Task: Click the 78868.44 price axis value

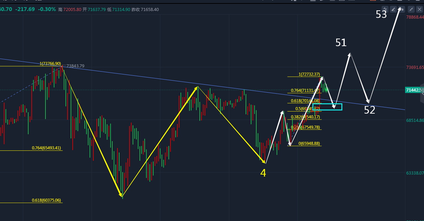Action: [415, 17]
